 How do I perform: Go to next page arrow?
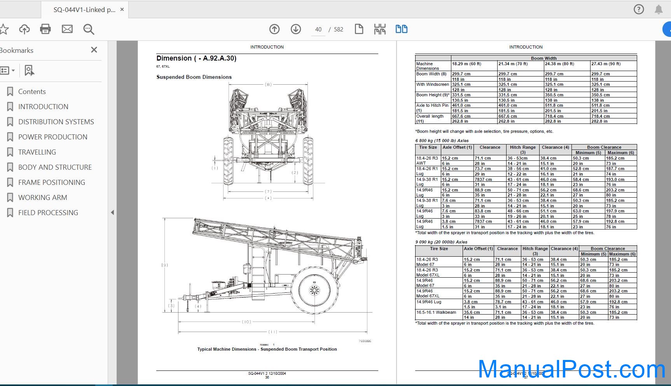coord(296,29)
